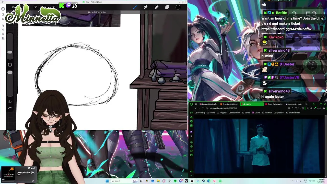
Task: Open AirDroid Cast account profile icon
Action: click(3, 9)
